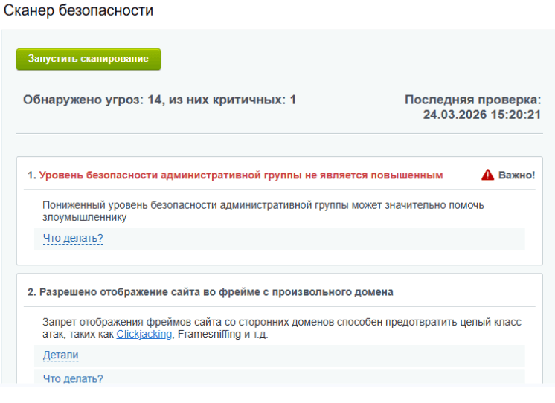Click the критичных: 1 count

point(254,100)
